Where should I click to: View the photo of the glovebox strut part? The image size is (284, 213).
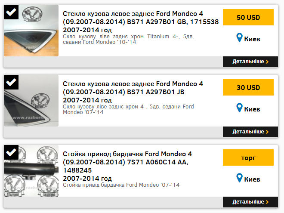click(x=31, y=171)
